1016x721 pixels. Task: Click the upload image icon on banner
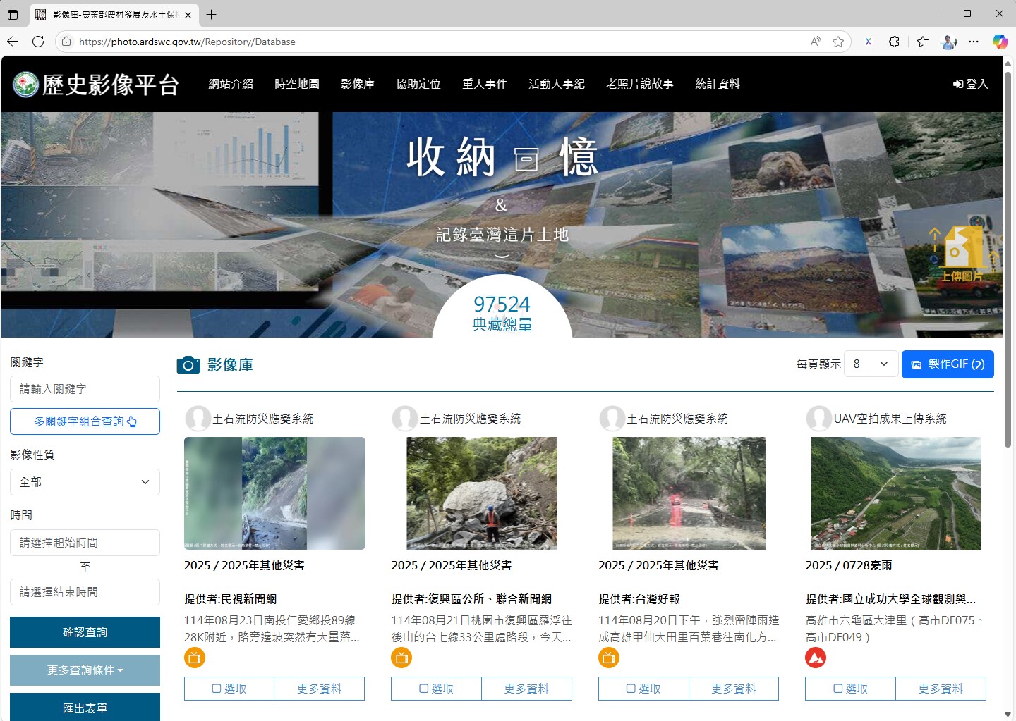coord(962,252)
